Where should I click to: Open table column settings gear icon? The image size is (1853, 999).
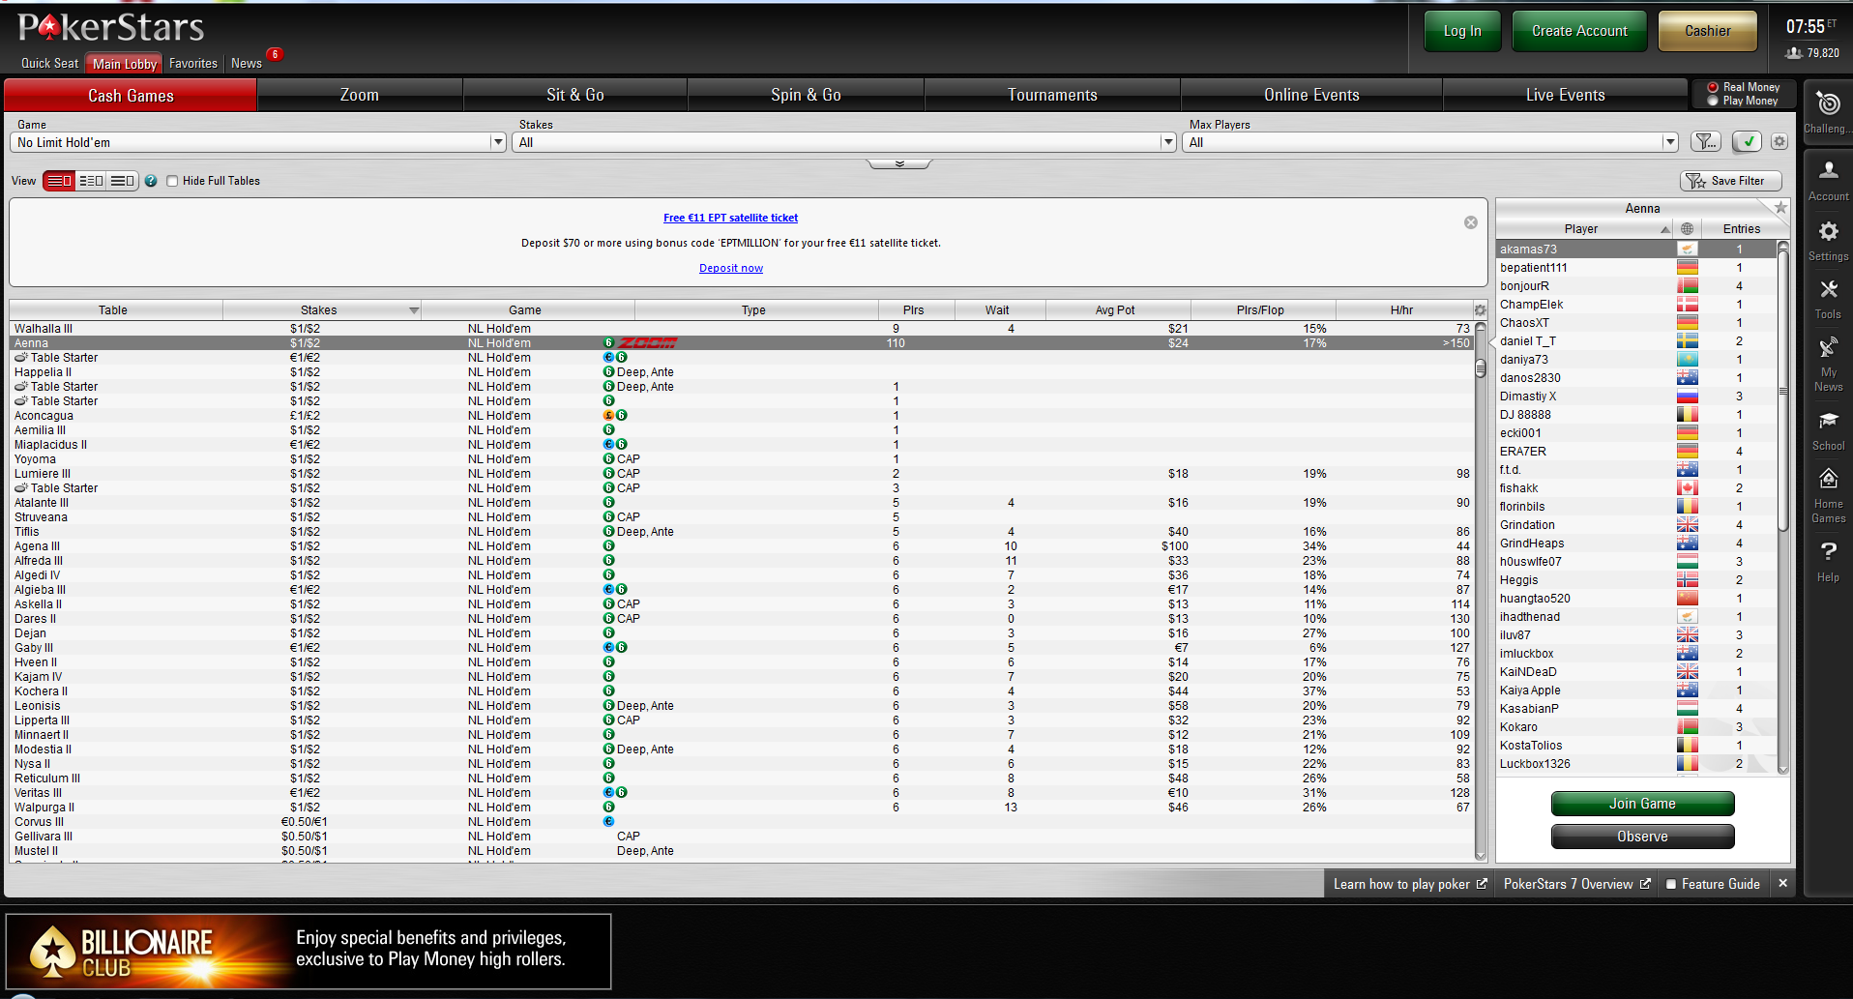point(1480,310)
